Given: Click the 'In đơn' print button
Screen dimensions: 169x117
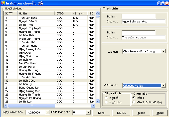Looking at the screenshot, I should click(141, 113).
